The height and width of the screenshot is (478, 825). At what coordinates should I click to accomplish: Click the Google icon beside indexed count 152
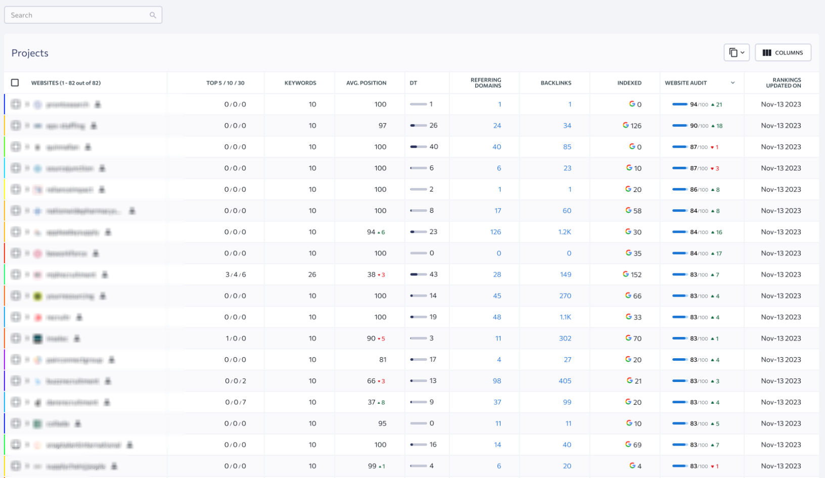[x=626, y=274]
